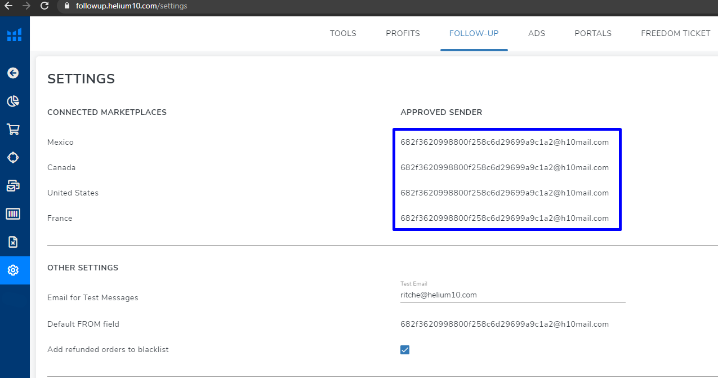This screenshot has height=378, width=718.
Task: Uncheck Add refunded orders to blacklist
Action: click(405, 350)
